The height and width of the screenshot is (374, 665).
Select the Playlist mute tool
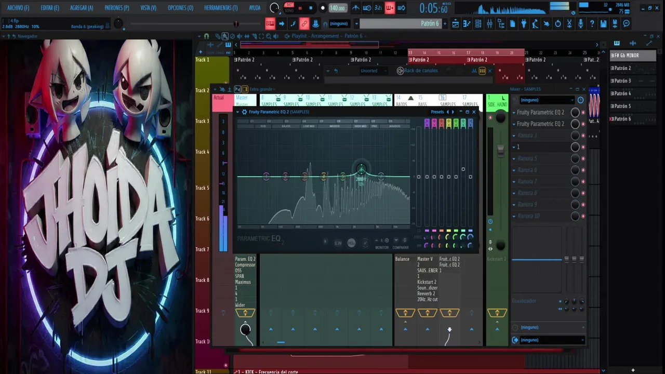tap(240, 36)
